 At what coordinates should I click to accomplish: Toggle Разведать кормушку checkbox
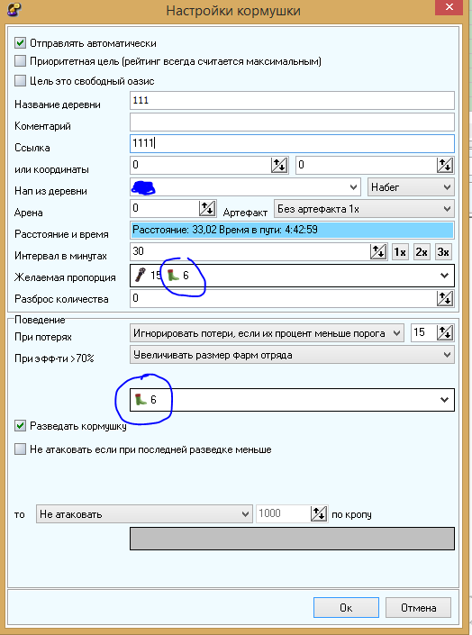(x=20, y=426)
